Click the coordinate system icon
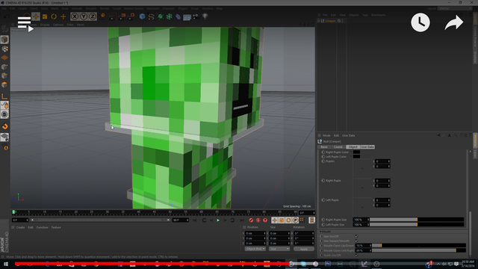Screen dimensions: 478x269 103,16
